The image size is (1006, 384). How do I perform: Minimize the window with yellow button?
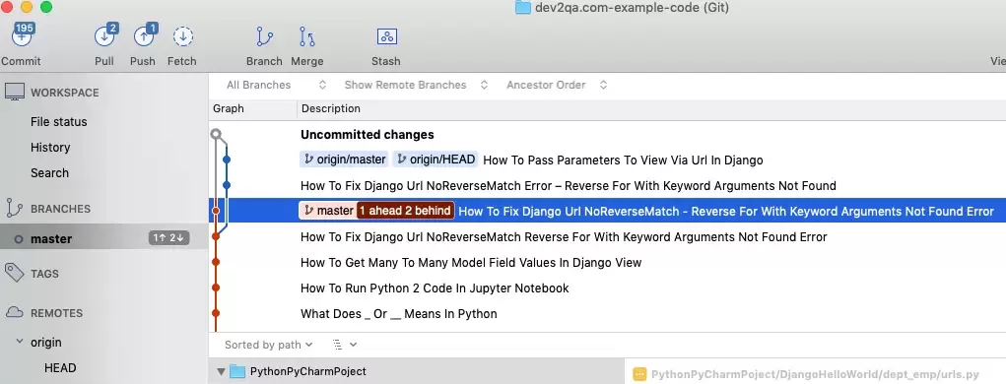coord(27,7)
